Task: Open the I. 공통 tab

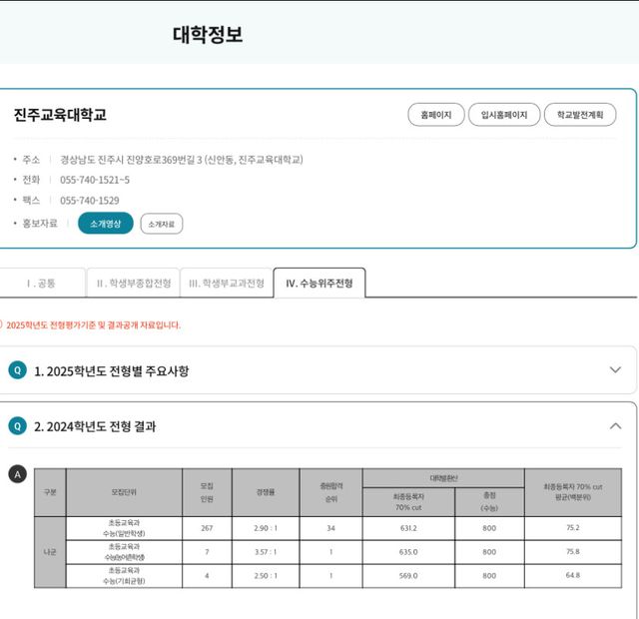Action: [41, 284]
